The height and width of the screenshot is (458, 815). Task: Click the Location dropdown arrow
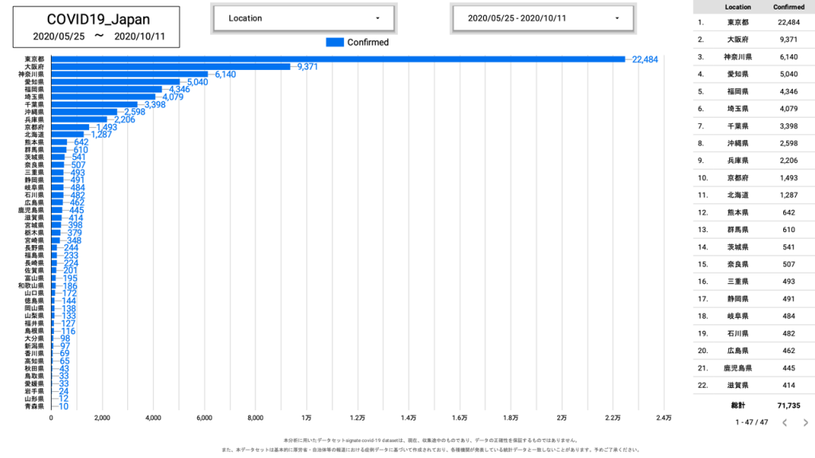(x=377, y=17)
